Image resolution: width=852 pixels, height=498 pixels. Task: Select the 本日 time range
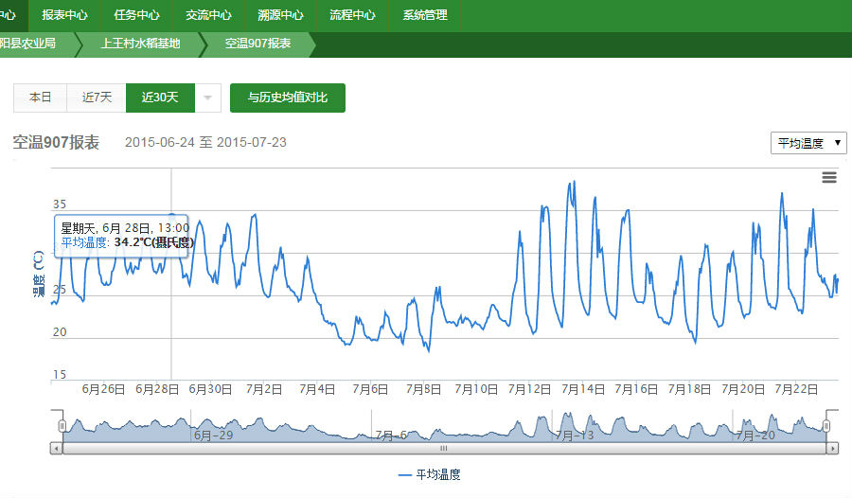click(x=40, y=98)
